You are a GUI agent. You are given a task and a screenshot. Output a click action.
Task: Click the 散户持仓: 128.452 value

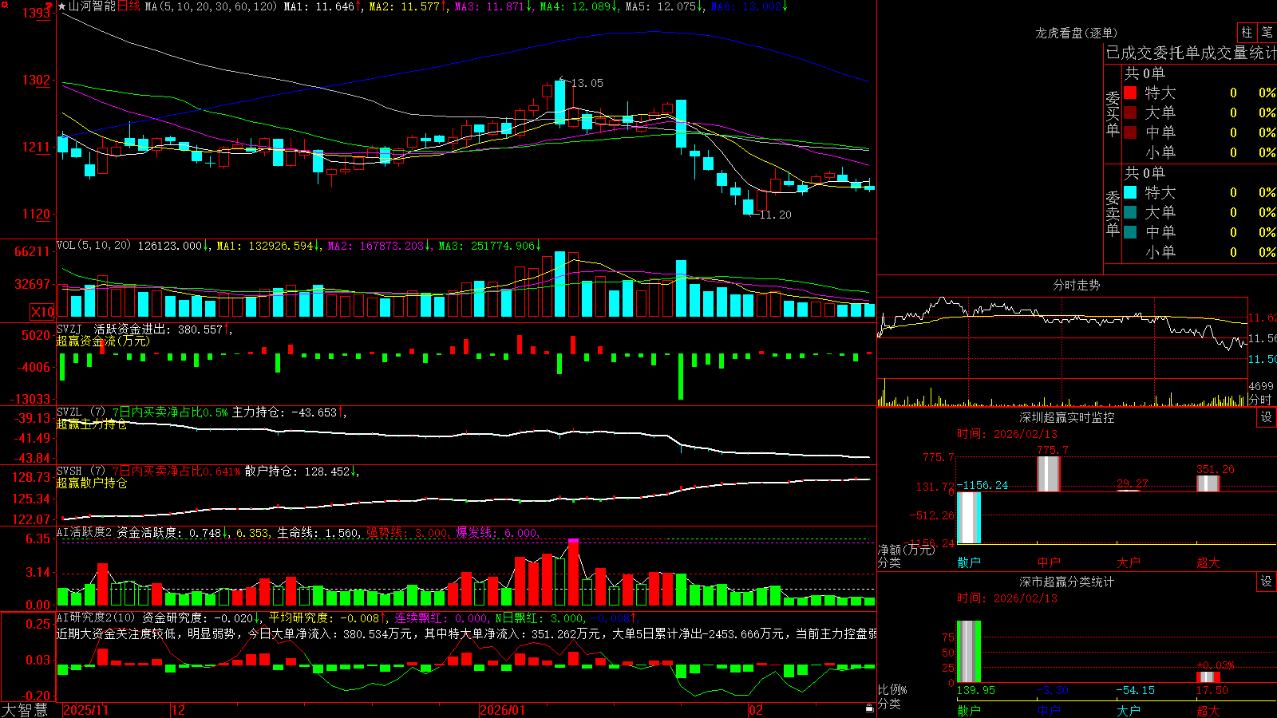click(x=297, y=471)
